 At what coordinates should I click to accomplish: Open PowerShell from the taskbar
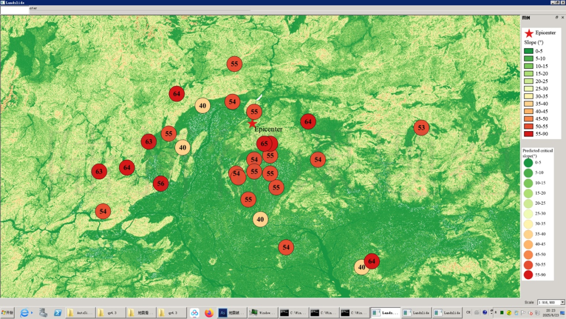coord(58,313)
